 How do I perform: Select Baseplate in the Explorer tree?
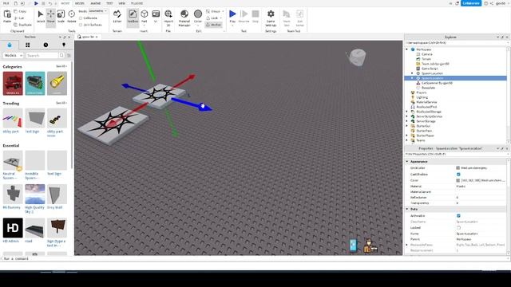click(428, 88)
